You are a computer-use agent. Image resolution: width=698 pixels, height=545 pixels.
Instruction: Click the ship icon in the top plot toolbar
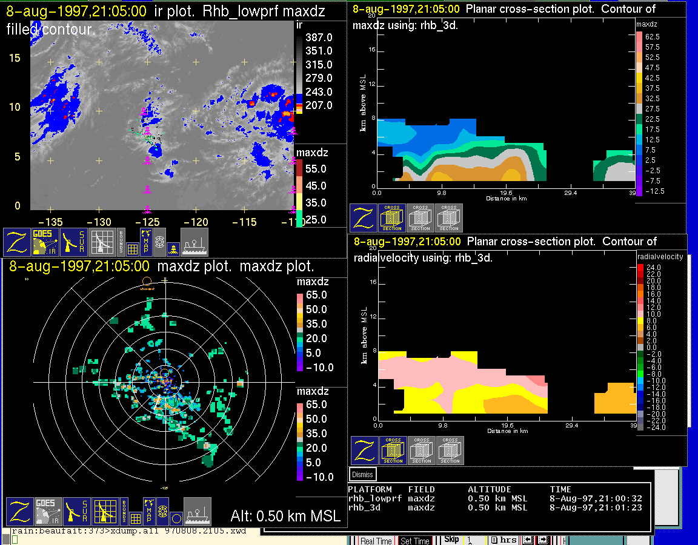point(194,242)
